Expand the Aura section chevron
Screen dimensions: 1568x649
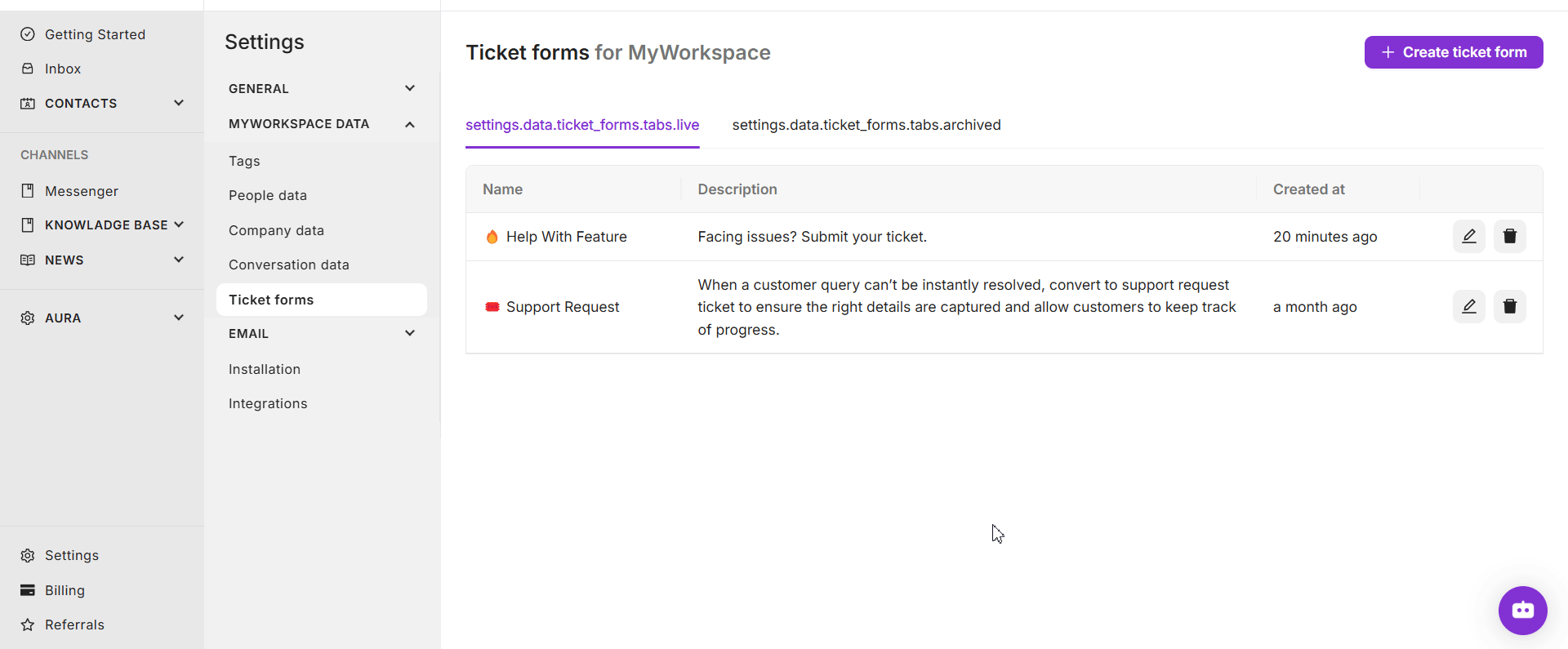coord(179,318)
